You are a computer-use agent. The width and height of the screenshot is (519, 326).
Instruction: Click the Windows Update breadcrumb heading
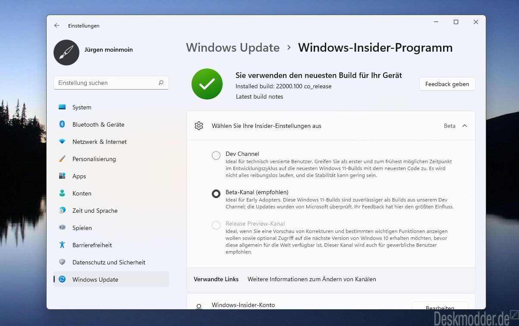click(233, 47)
